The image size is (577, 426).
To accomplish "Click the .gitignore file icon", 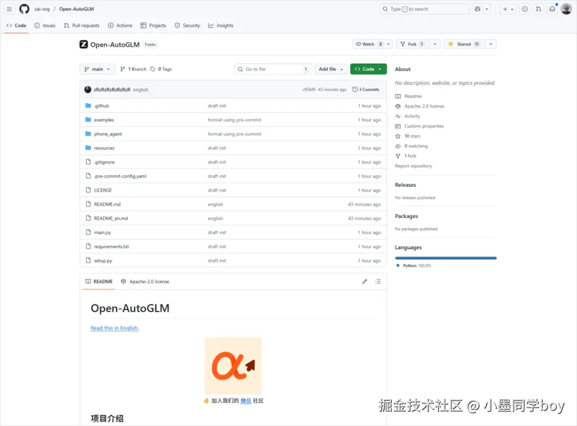I will [88, 162].
